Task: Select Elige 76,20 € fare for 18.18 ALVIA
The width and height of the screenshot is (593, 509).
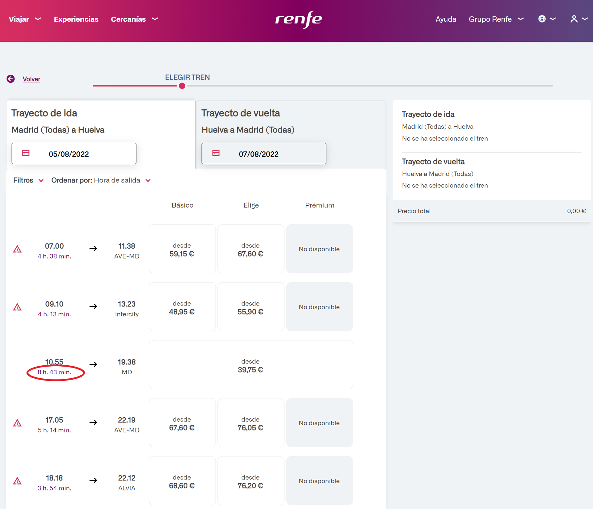Action: click(251, 481)
